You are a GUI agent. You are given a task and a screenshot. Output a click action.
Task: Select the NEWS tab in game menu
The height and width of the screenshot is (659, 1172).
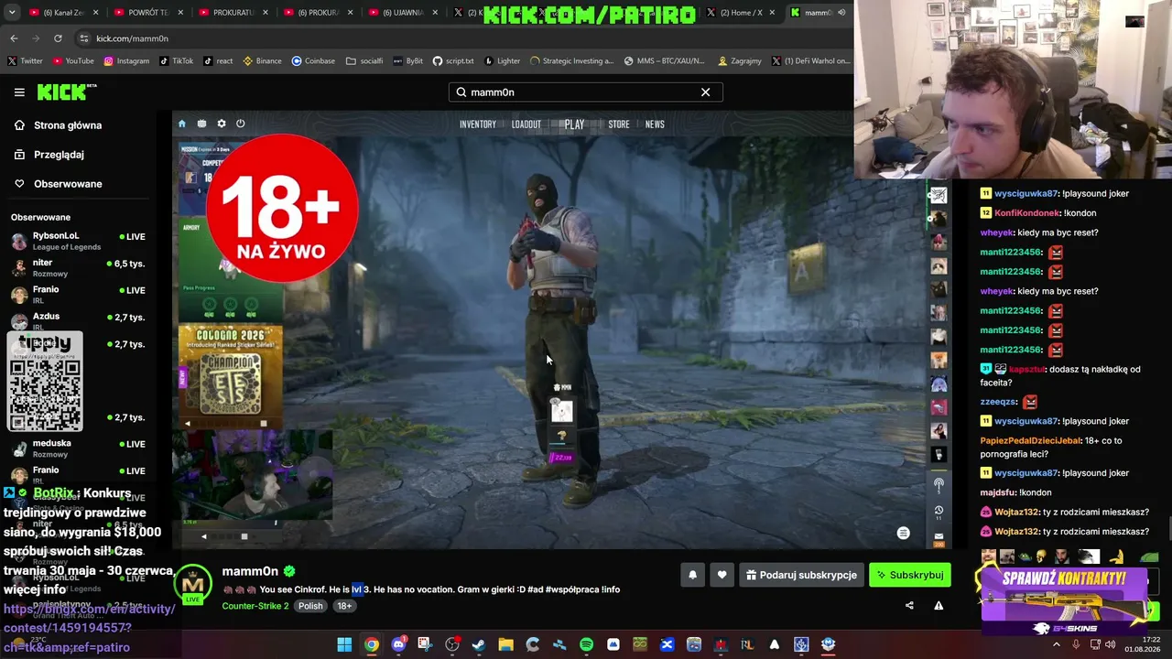click(x=655, y=124)
